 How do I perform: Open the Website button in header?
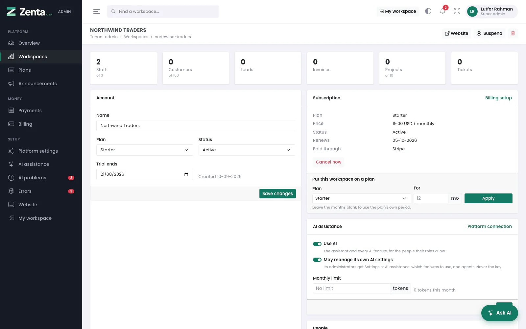[x=456, y=33]
